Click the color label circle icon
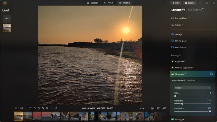Viewport: 217px width, 122px height. (56, 108)
